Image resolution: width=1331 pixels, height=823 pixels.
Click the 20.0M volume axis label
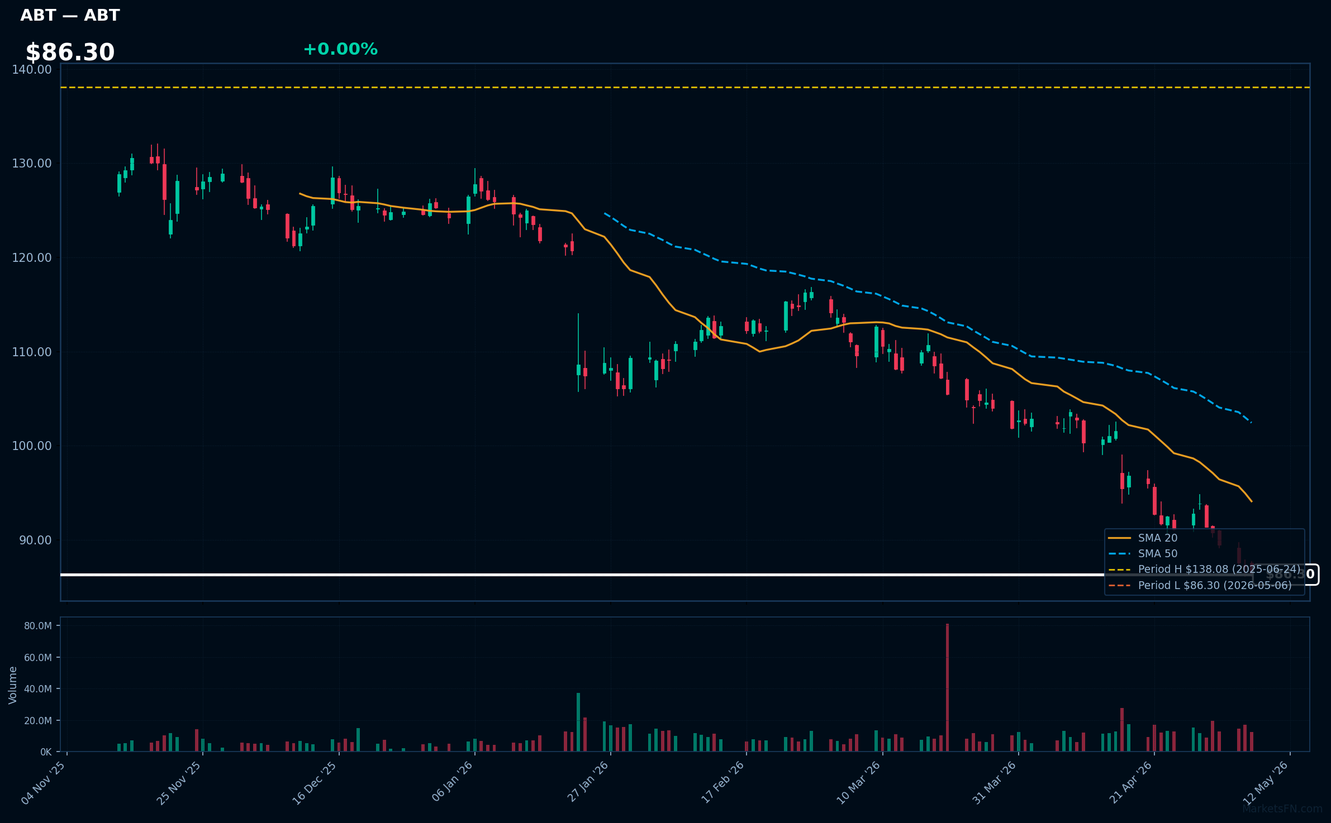[38, 721]
